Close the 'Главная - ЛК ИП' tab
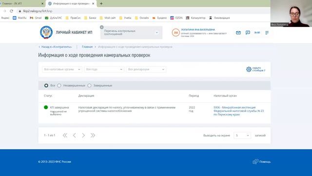This screenshot has height=176, width=312. tap(42, 3)
